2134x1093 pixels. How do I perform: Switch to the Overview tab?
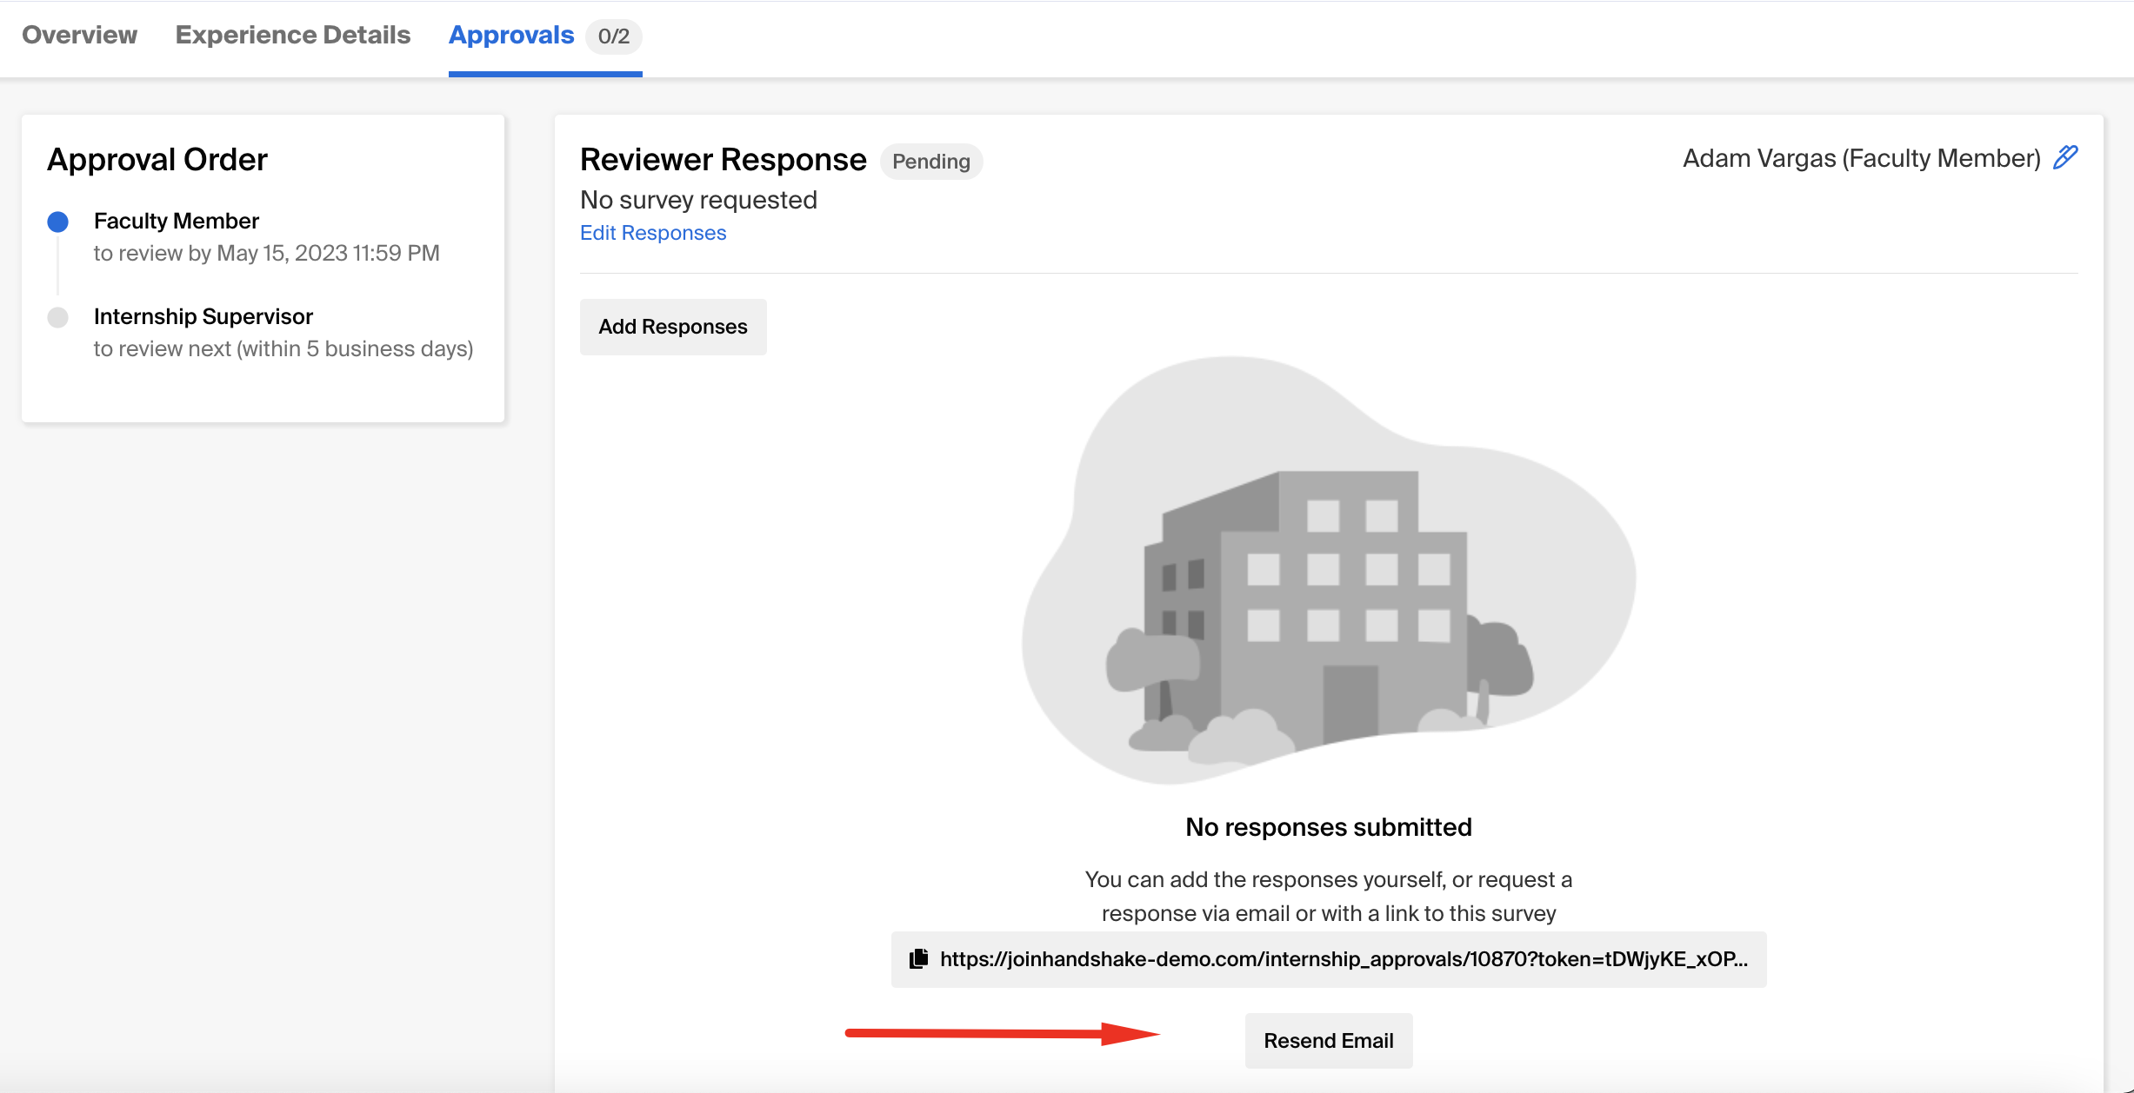(79, 35)
